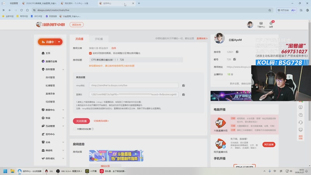Open 轮播管理 in the sidebar
The height and width of the screenshot is (175, 311).
coord(50,86)
